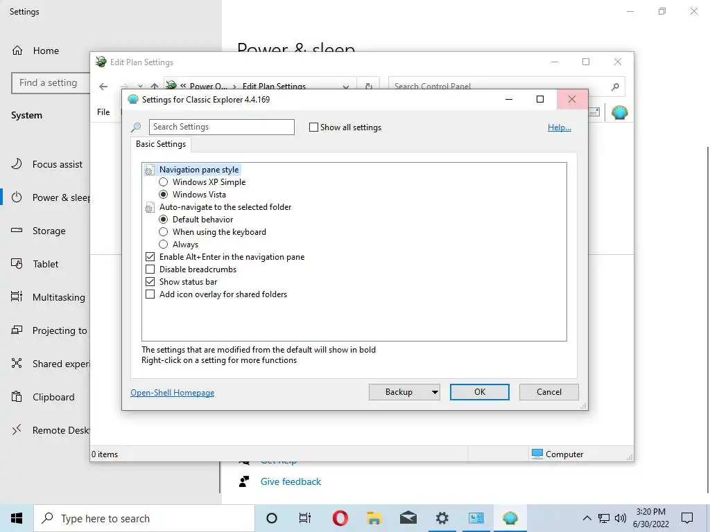Go back in Edit Plan Settings window
710x532 pixels.
[x=103, y=87]
